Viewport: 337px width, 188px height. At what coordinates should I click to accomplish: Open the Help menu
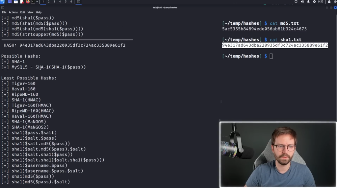[x=39, y=12]
